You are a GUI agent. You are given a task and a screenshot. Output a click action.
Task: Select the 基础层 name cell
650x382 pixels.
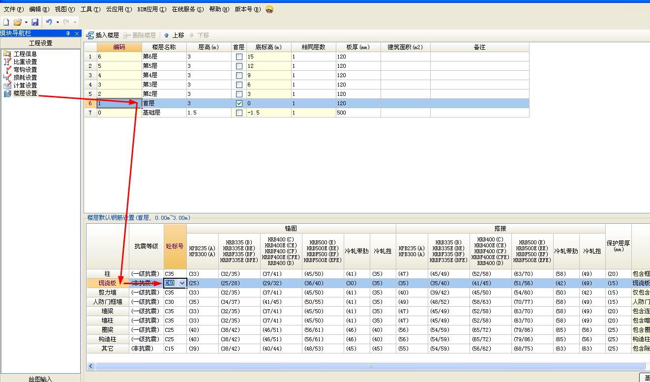(x=164, y=113)
